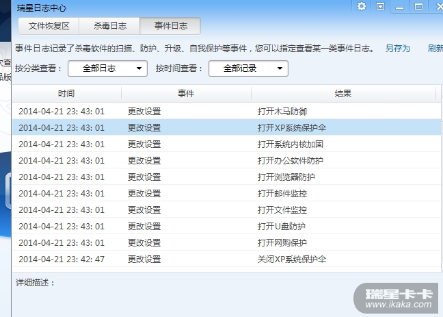Select the 打开木马防御 log row
The image size is (443, 317).
tap(226, 111)
